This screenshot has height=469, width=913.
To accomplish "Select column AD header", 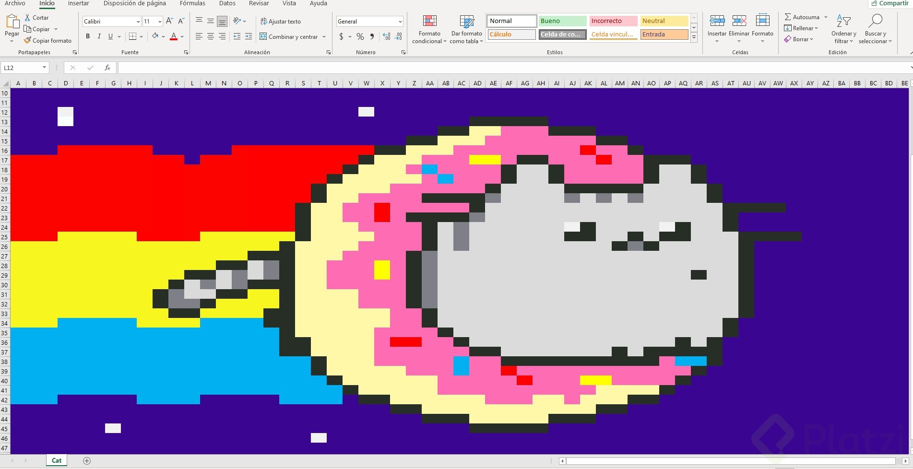I will tap(477, 83).
